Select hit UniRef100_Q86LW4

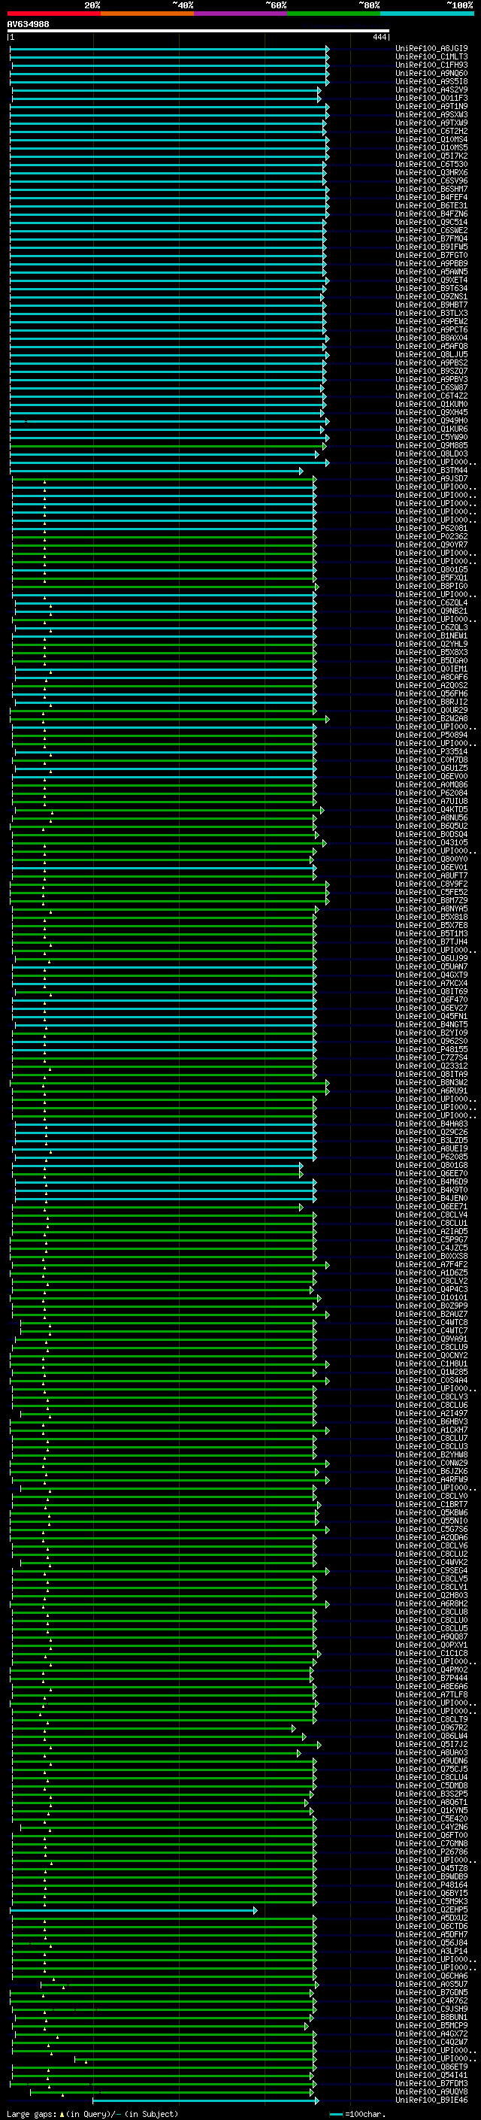coord(431,1736)
